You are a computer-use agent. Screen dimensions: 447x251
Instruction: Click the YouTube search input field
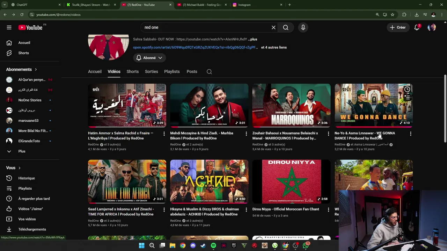coord(206,28)
